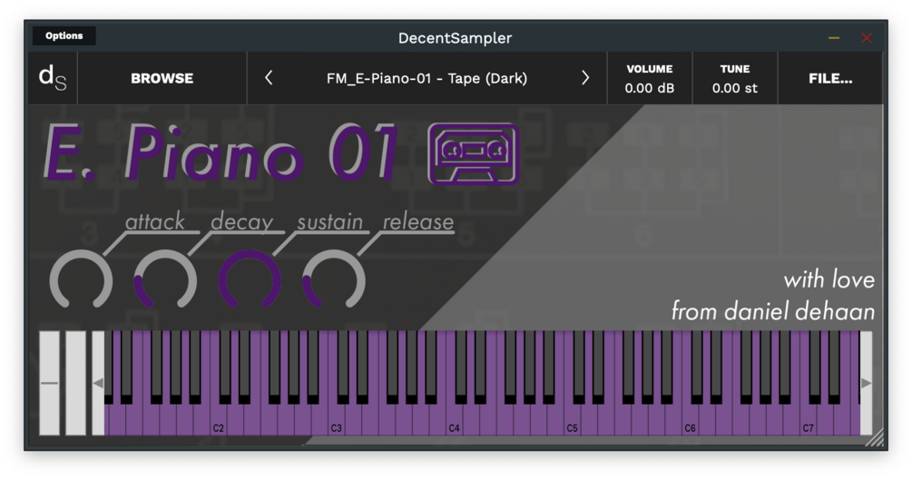Play the C7 key on keyboard
Image resolution: width=912 pixels, height=479 pixels.
pos(808,421)
